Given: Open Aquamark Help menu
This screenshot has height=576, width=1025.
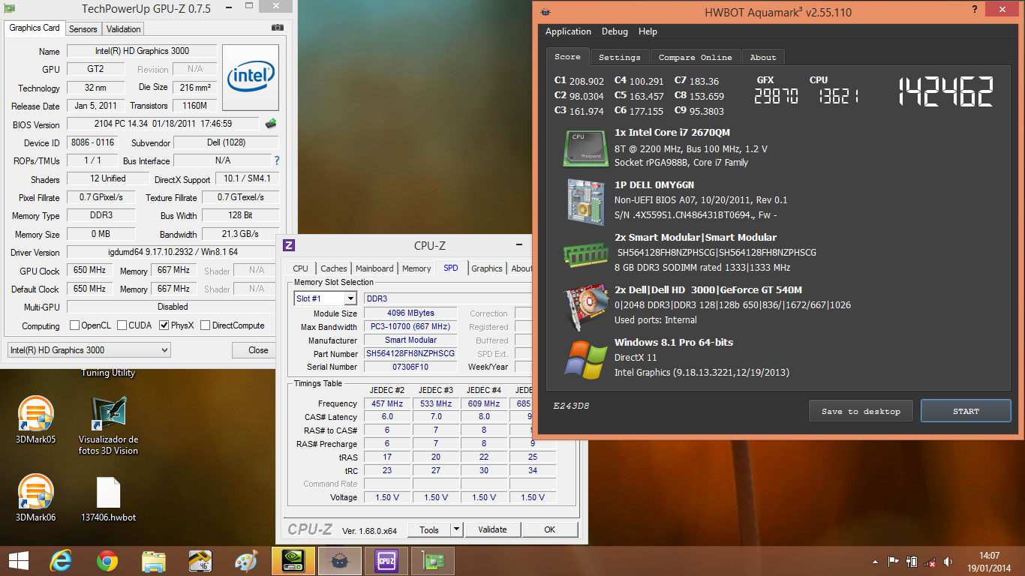Looking at the screenshot, I should pyautogui.click(x=648, y=31).
